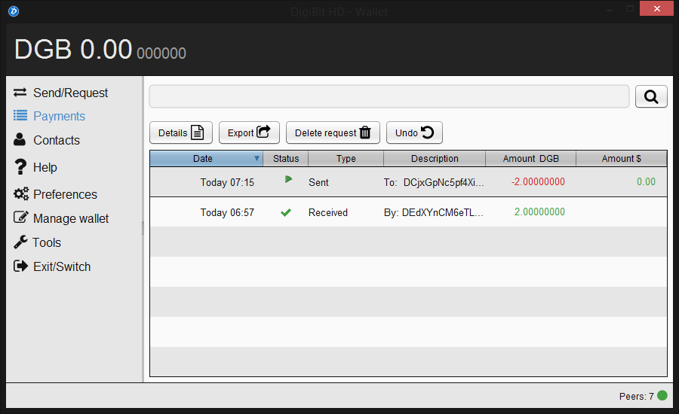The height and width of the screenshot is (414, 679).
Task: Export the payments list
Action: 249,132
